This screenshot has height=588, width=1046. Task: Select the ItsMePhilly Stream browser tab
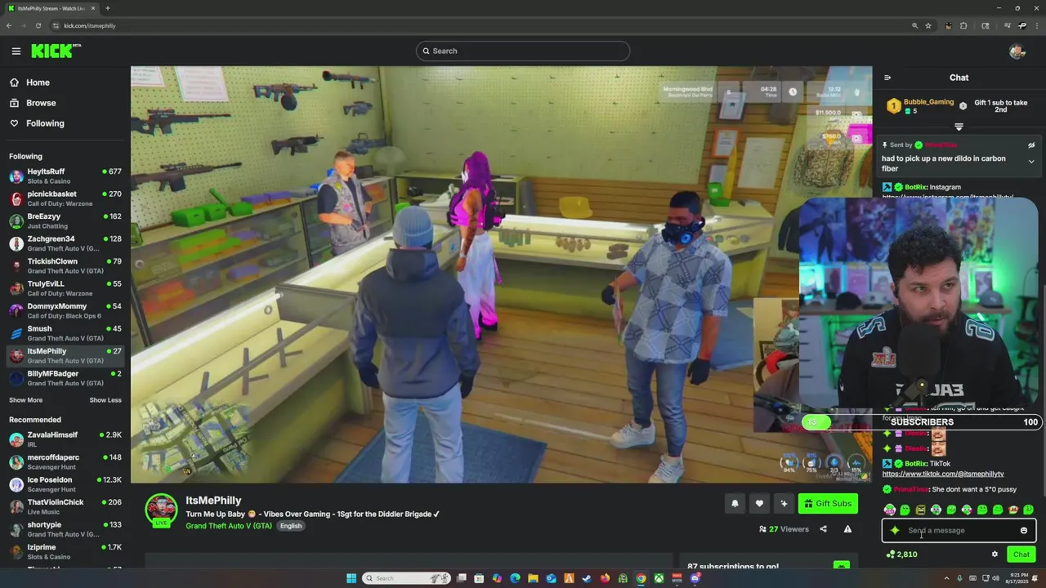pos(51,8)
